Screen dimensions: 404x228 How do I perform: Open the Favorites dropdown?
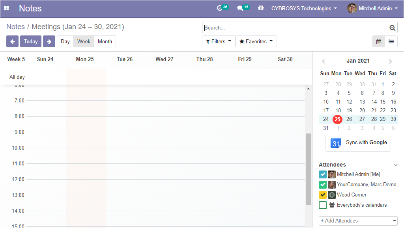click(x=256, y=41)
